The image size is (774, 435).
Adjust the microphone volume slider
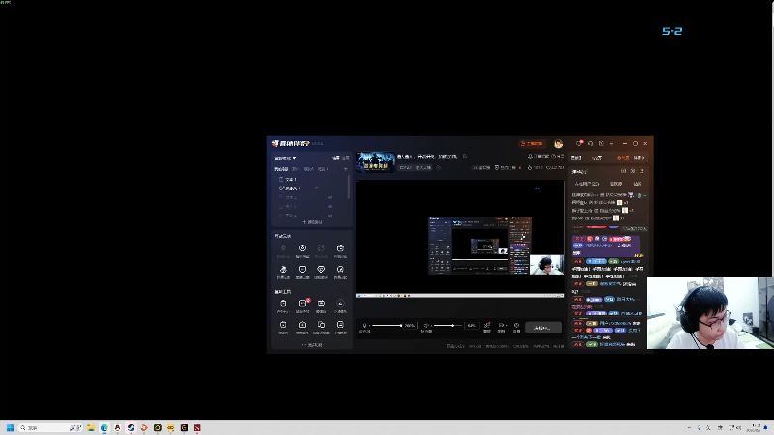(x=386, y=326)
